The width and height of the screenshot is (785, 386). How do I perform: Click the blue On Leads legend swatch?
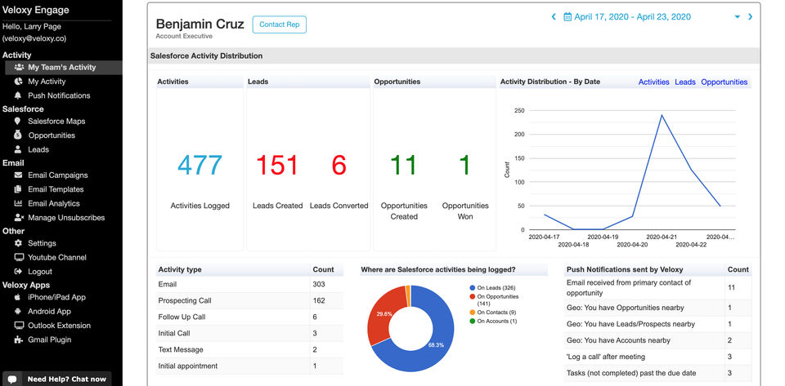(472, 287)
